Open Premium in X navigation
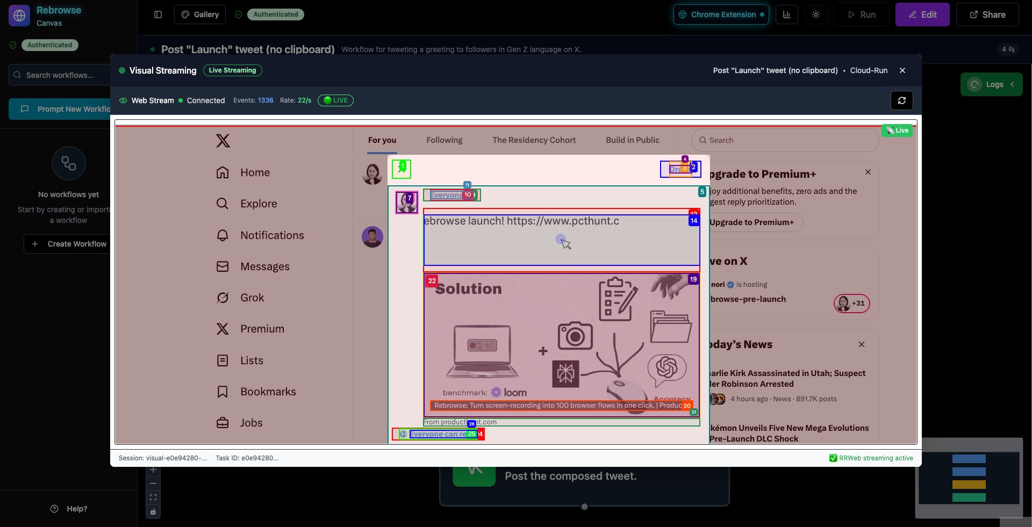The width and height of the screenshot is (1032, 527). click(x=250, y=329)
